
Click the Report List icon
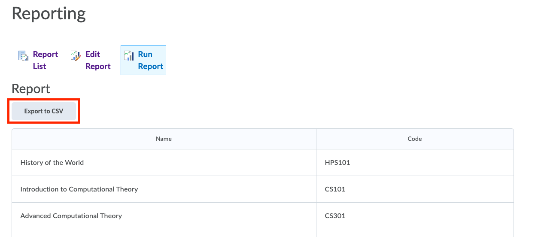(23, 55)
